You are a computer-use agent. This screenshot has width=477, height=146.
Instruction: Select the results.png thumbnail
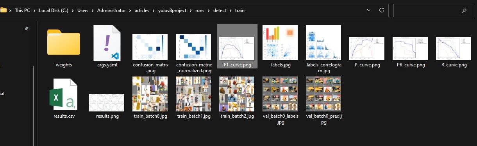pos(107,103)
